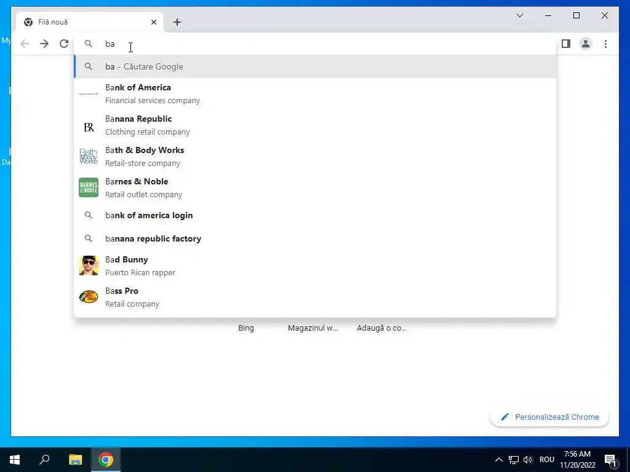
Task: Open File Explorer from taskbar
Action: point(75,460)
